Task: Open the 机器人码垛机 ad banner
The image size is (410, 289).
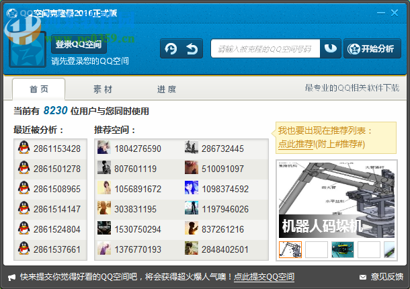Action: 337,200
